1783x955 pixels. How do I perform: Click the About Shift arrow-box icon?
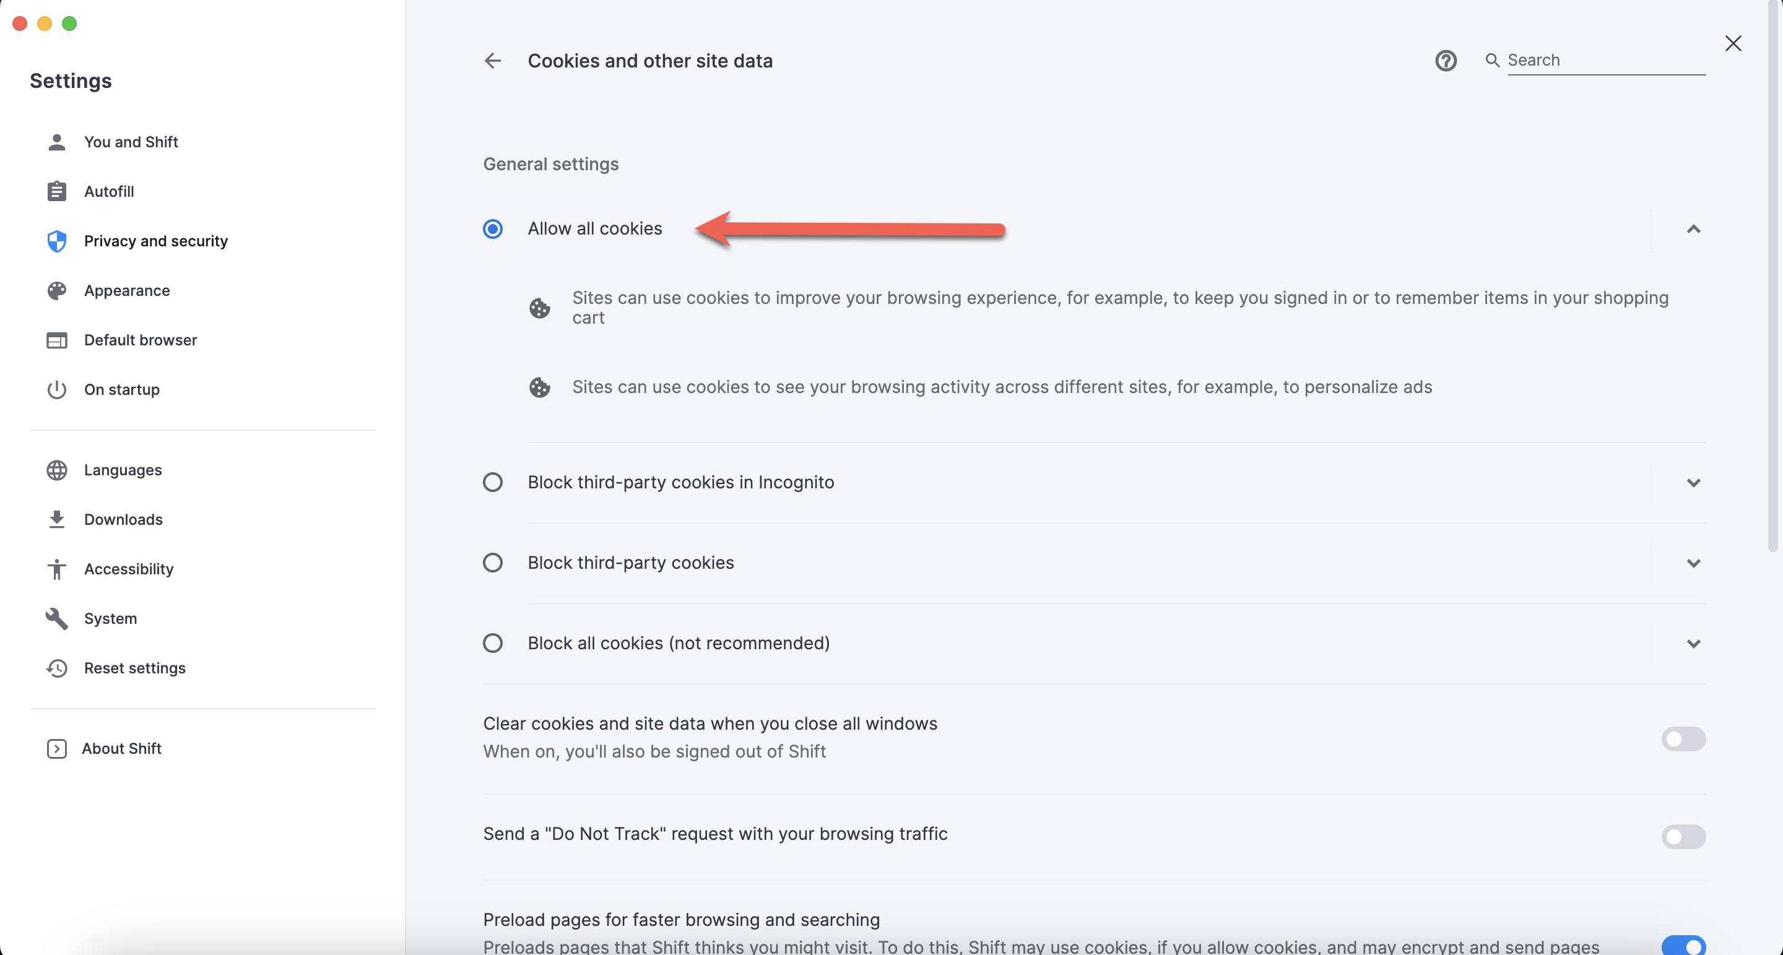coord(57,749)
